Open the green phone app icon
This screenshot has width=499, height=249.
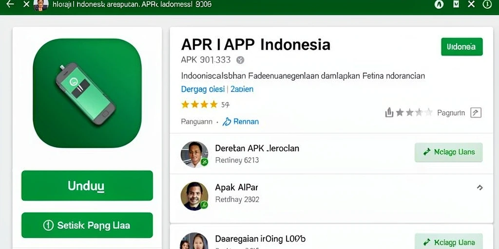[x=87, y=93]
